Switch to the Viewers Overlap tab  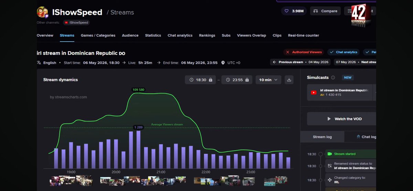pyautogui.click(x=252, y=35)
